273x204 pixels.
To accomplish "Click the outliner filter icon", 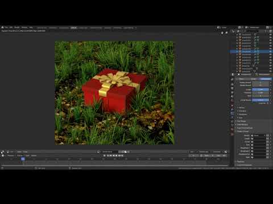I will (x=266, y=31).
